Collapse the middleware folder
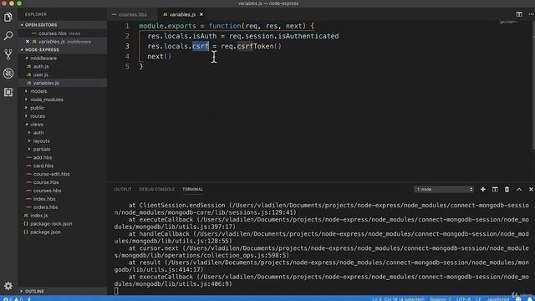 click(43, 58)
